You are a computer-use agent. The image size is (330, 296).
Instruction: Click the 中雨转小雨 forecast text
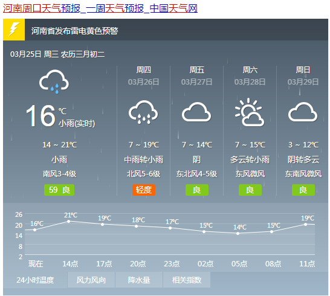point(143,159)
